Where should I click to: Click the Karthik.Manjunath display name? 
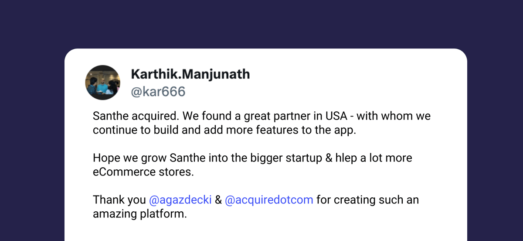coord(190,74)
